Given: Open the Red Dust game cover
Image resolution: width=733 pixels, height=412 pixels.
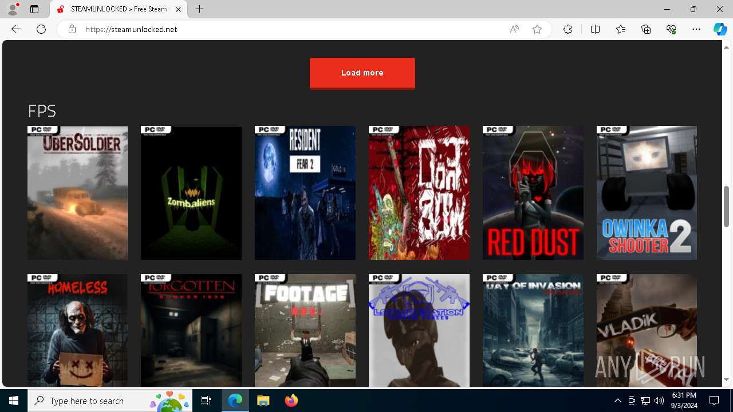Looking at the screenshot, I should pyautogui.click(x=533, y=193).
